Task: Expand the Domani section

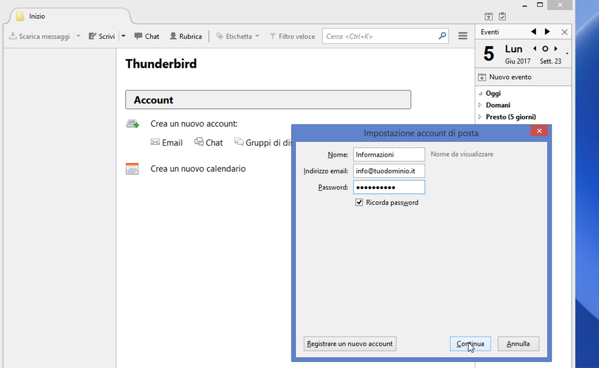Action: [480, 105]
